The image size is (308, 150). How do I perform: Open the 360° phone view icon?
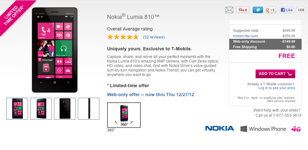click(x=124, y=115)
